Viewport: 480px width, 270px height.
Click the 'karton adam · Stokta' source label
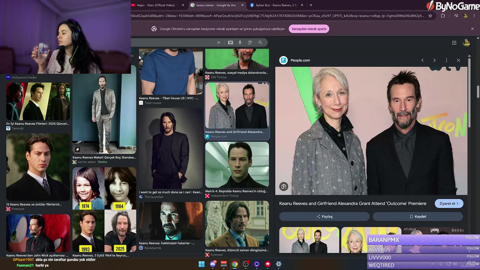coord(92,162)
